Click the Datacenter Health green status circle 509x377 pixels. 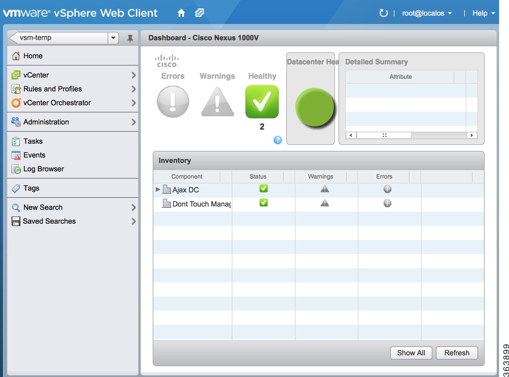(x=314, y=107)
